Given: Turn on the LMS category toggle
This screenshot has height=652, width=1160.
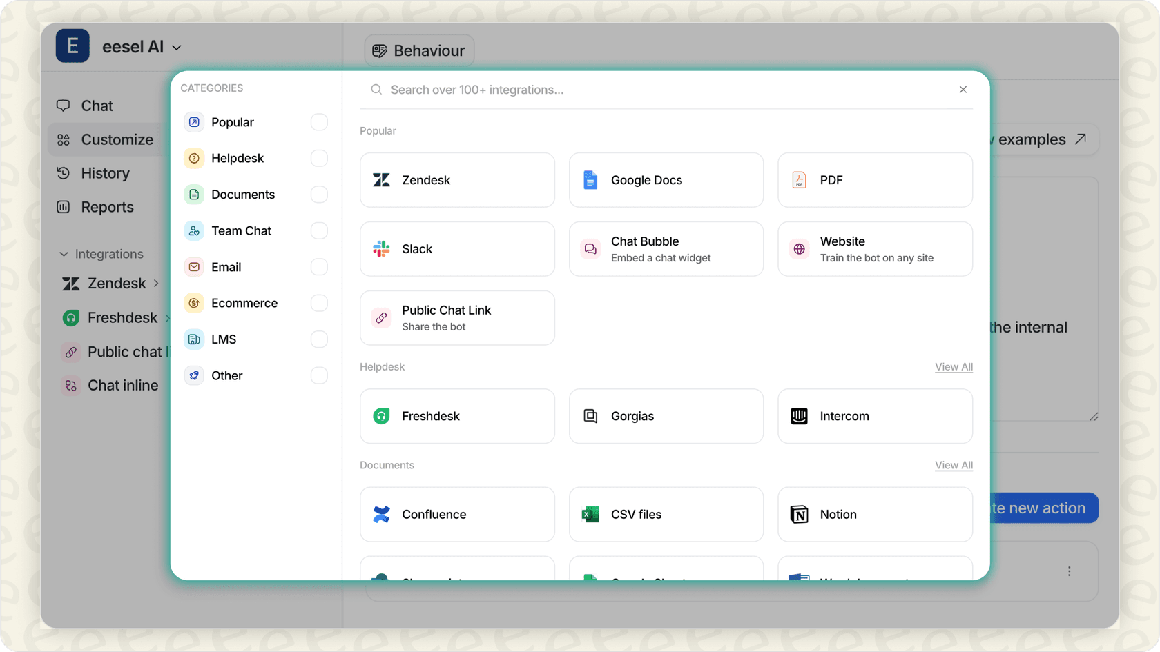Looking at the screenshot, I should point(319,339).
